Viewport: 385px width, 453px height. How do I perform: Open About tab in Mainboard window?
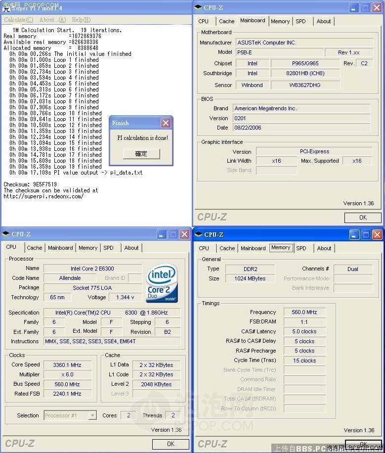pyautogui.click(x=324, y=21)
